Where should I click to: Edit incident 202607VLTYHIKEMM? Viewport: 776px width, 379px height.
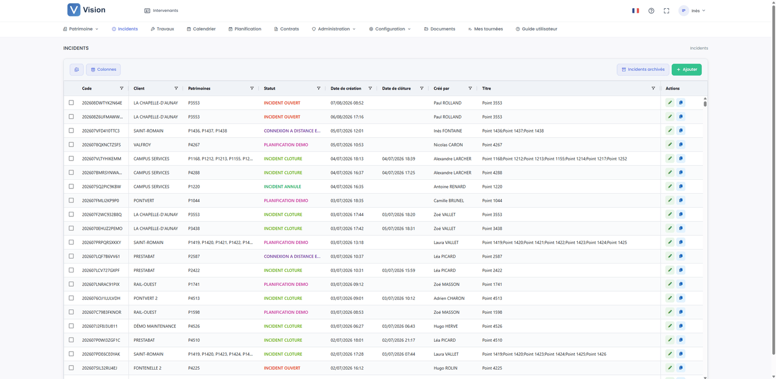pos(670,158)
